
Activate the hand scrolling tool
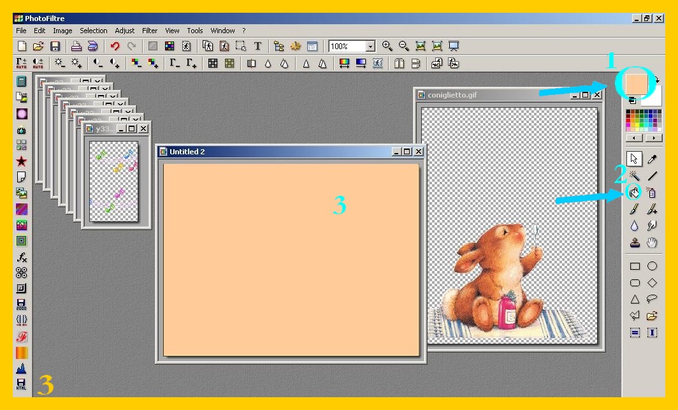click(x=652, y=242)
